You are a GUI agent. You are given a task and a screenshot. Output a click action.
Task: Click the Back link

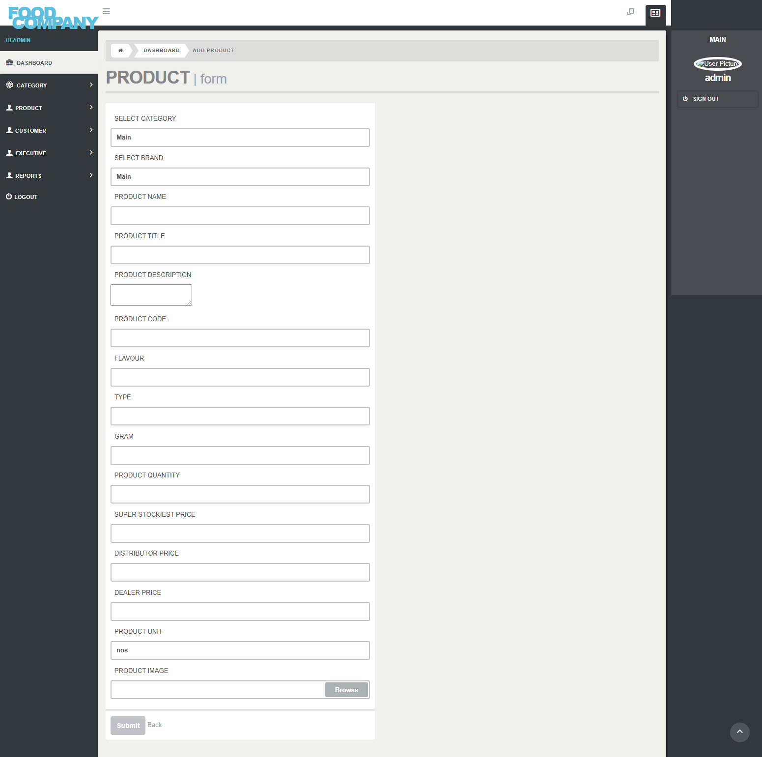(x=154, y=725)
